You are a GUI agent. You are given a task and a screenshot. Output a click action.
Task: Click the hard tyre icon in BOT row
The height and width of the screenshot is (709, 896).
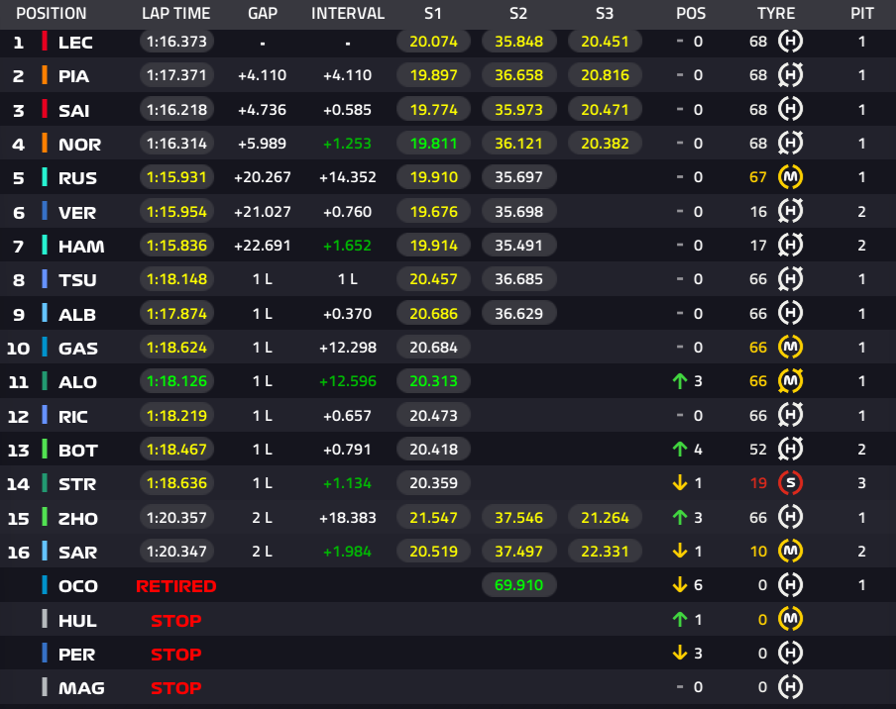[790, 450]
